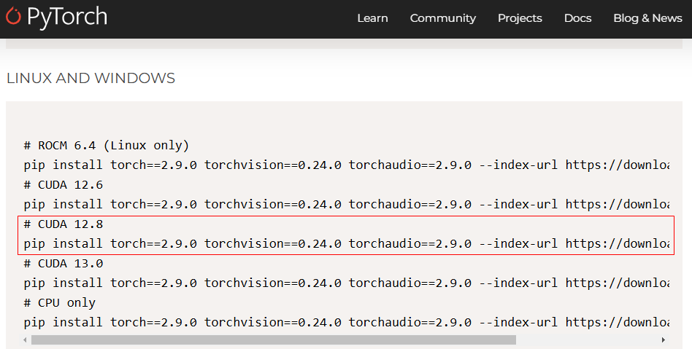The image size is (692, 349).
Task: Click the pip install line under CPU only
Action: click(347, 322)
